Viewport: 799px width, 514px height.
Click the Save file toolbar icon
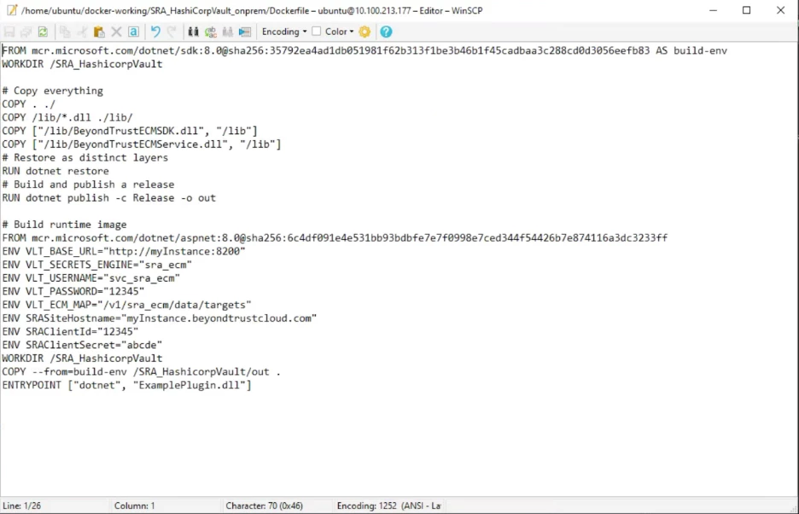click(x=9, y=32)
